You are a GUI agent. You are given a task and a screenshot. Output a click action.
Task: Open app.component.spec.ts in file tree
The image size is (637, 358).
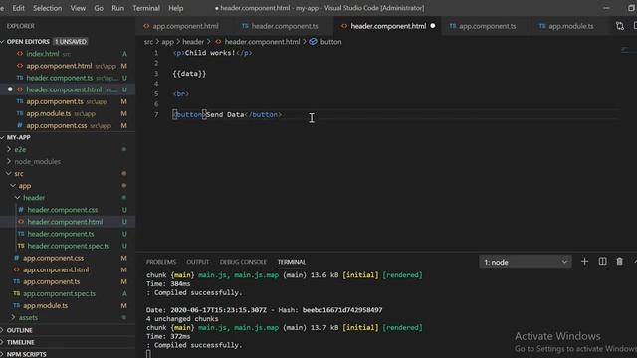pos(59,294)
